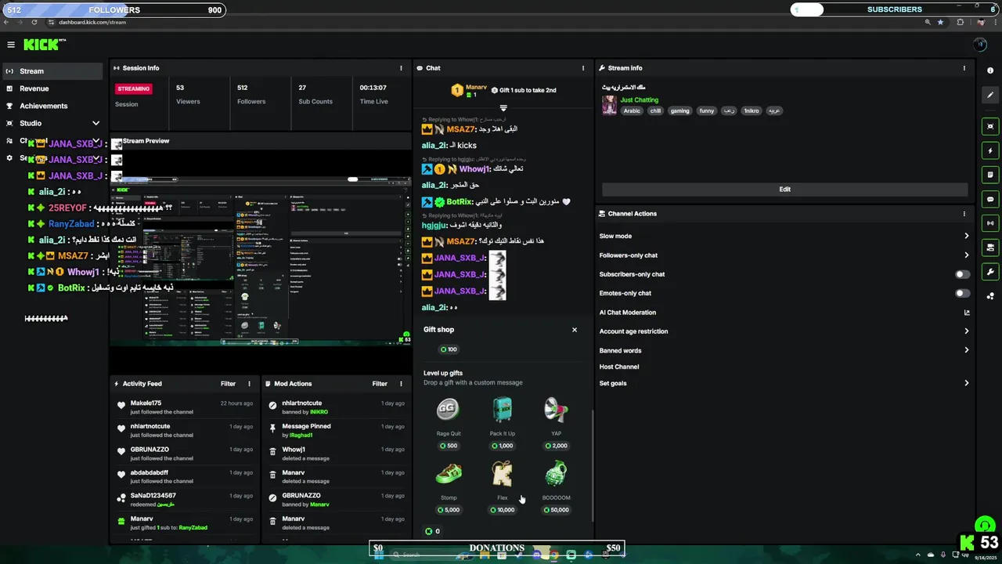Click the browser bookmark star icon
The height and width of the screenshot is (564, 1002).
940,22
